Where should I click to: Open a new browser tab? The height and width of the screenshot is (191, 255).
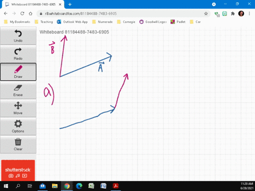[70, 4]
